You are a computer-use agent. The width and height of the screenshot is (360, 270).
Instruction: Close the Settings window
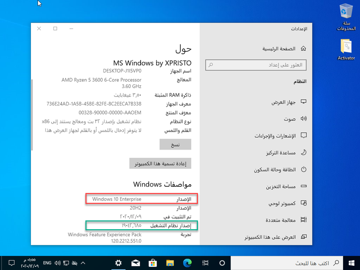pyautogui.click(x=39, y=29)
